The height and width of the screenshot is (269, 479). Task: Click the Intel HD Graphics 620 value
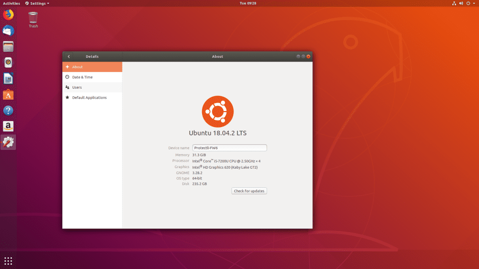tap(225, 167)
